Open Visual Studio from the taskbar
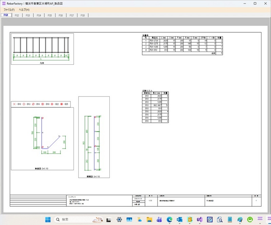 [200, 219]
